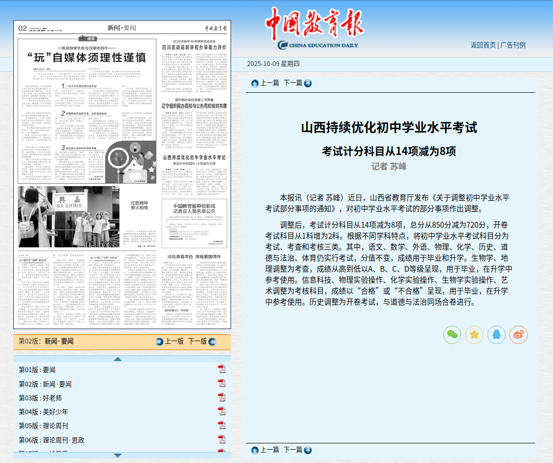The width and height of the screenshot is (553, 463).
Task: Open PDF icon for 第01版 要闻
Action: point(221,369)
